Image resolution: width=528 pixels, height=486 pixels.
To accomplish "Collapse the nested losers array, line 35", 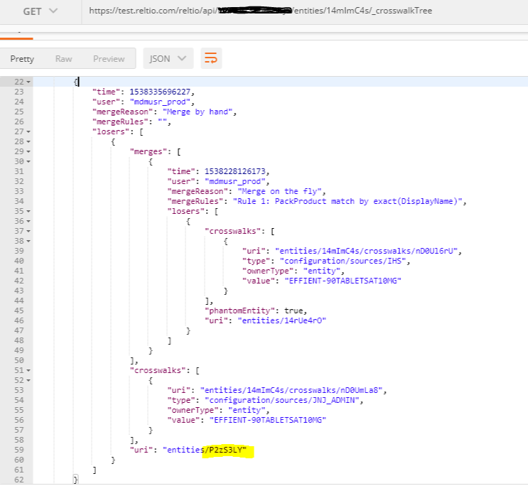I will pyautogui.click(x=28, y=211).
